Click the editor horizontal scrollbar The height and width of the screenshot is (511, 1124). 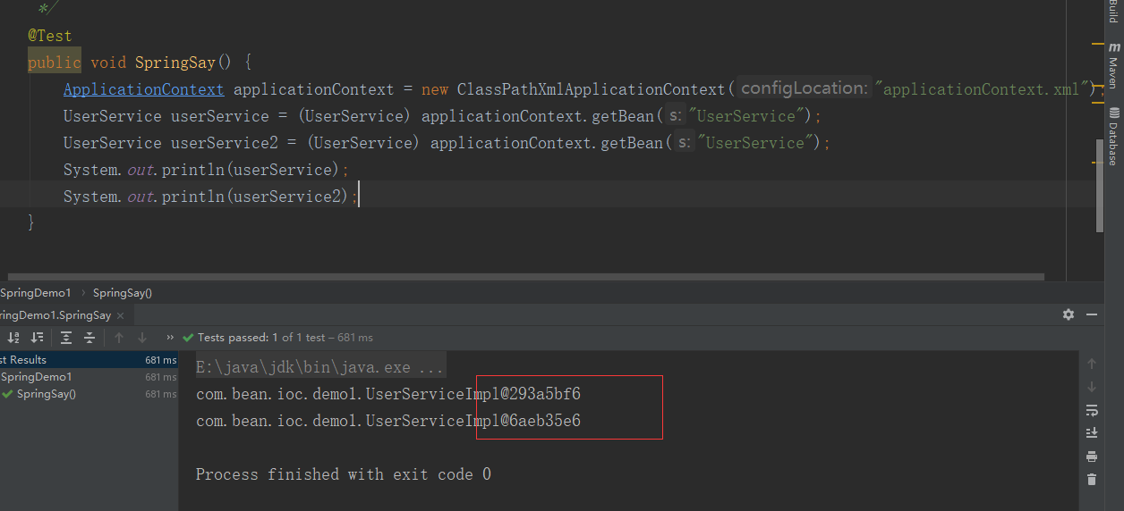(x=525, y=277)
